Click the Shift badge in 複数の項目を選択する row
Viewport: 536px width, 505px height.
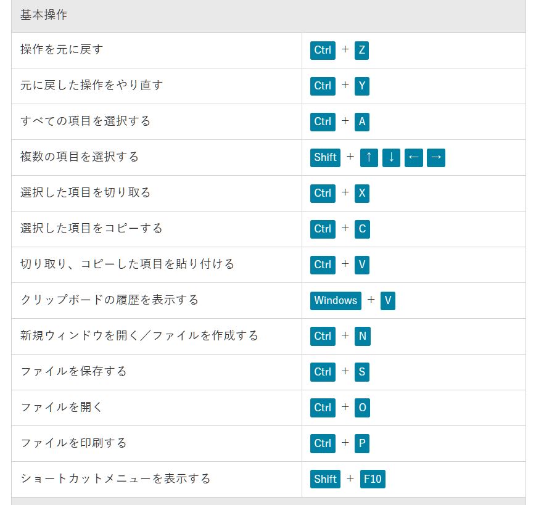coord(325,157)
